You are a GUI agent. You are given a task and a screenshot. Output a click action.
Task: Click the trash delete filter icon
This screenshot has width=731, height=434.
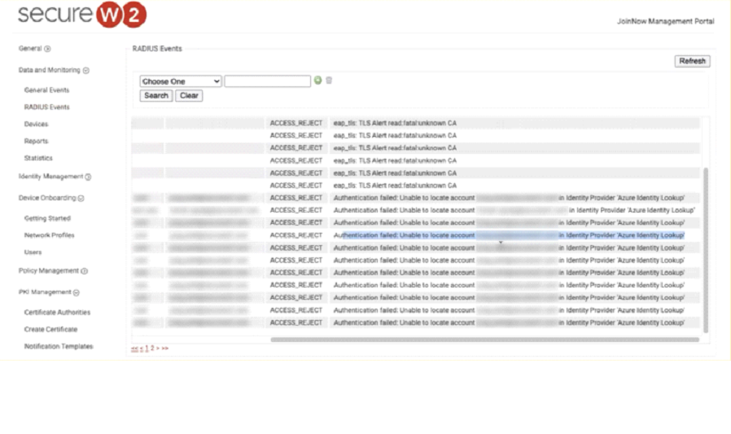pyautogui.click(x=329, y=81)
